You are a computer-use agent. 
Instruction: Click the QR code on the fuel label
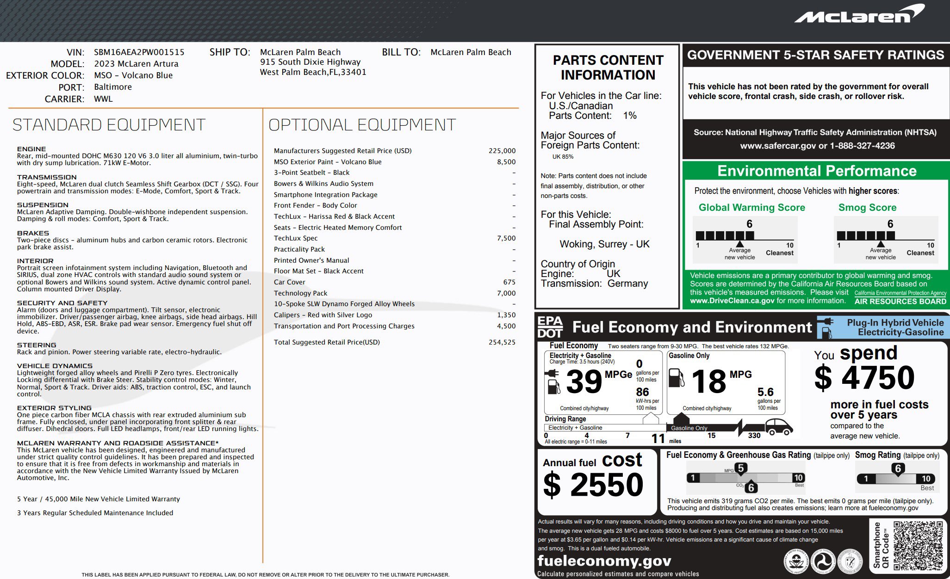click(918, 546)
